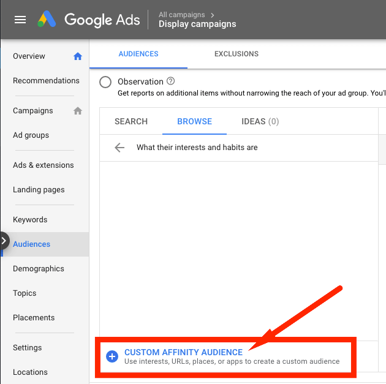
Task: Click the help icon next to Observation
Action: pos(170,81)
